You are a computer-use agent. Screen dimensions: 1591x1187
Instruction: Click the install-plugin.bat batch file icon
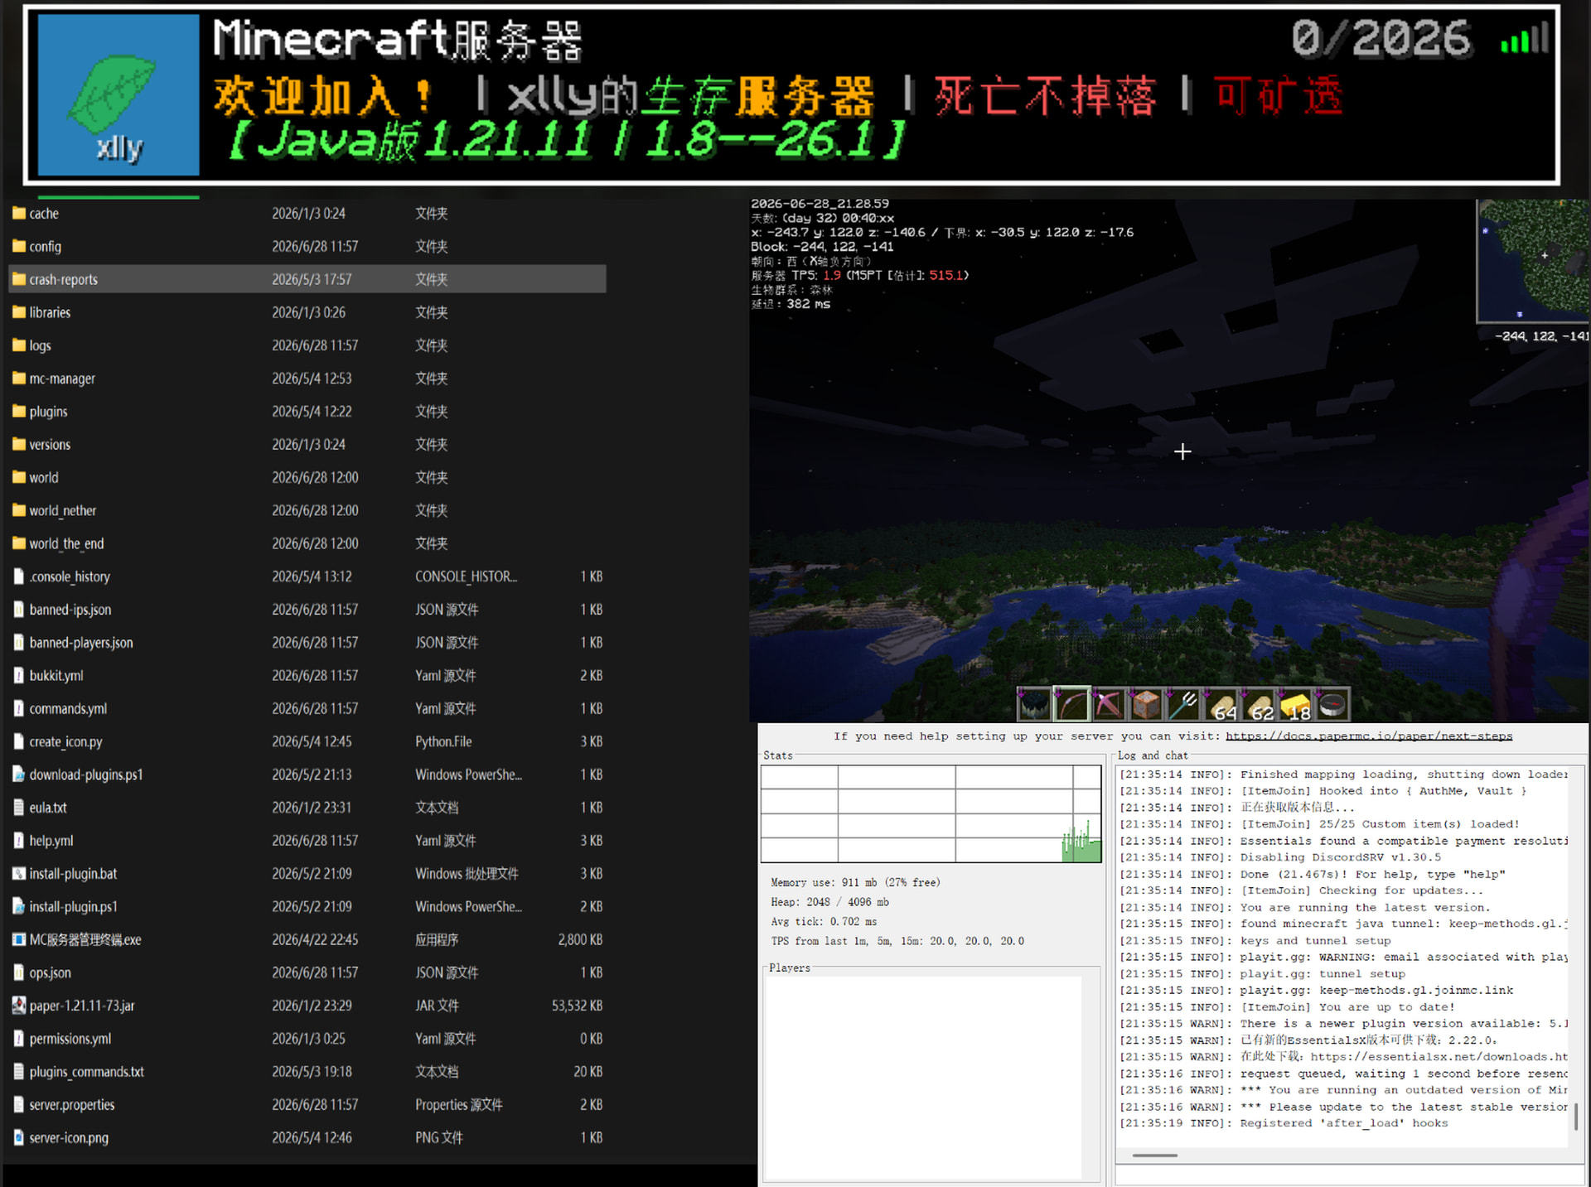(x=18, y=873)
